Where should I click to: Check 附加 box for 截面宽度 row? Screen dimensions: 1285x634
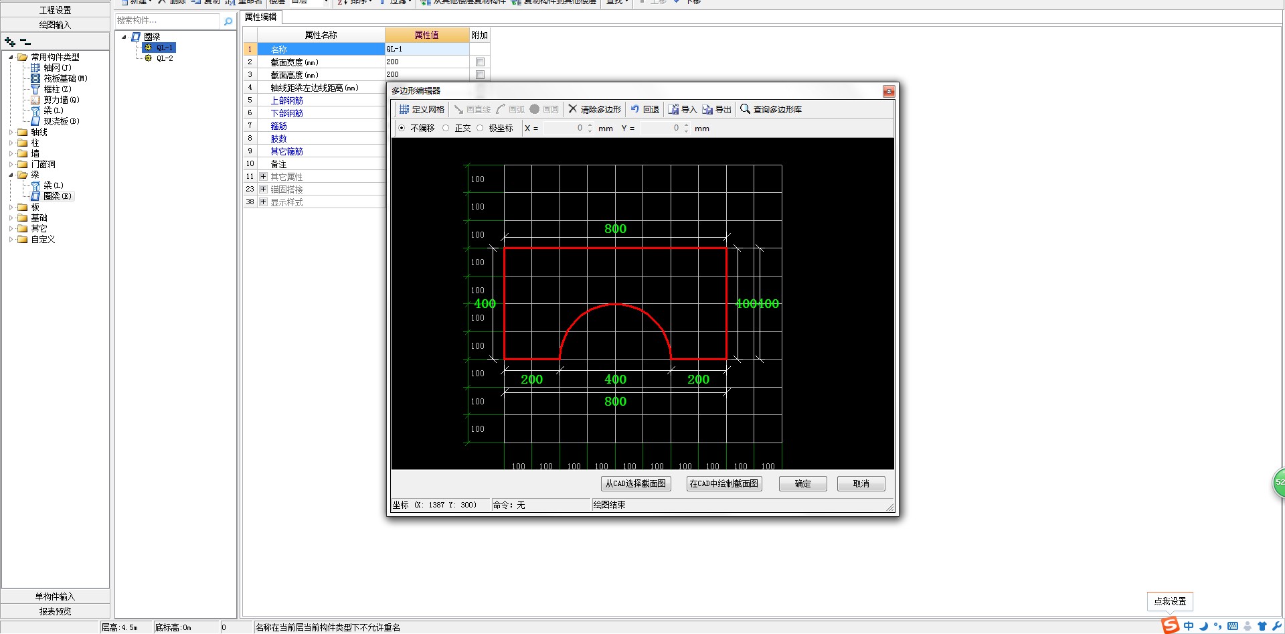coord(480,62)
